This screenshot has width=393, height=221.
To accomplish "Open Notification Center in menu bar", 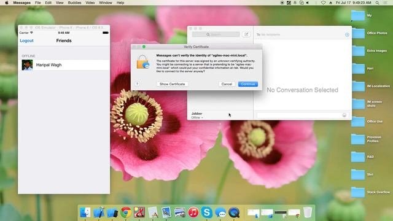I will coord(385,2).
